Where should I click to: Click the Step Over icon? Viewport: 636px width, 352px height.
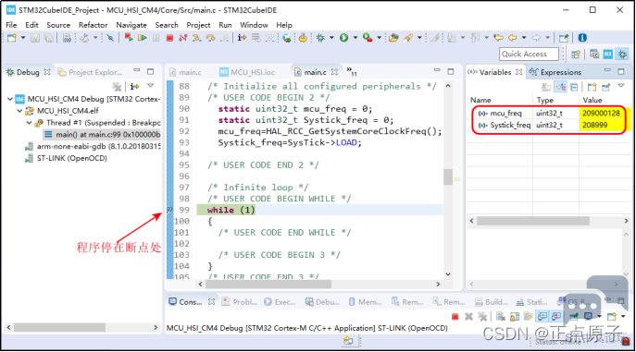tap(210, 38)
